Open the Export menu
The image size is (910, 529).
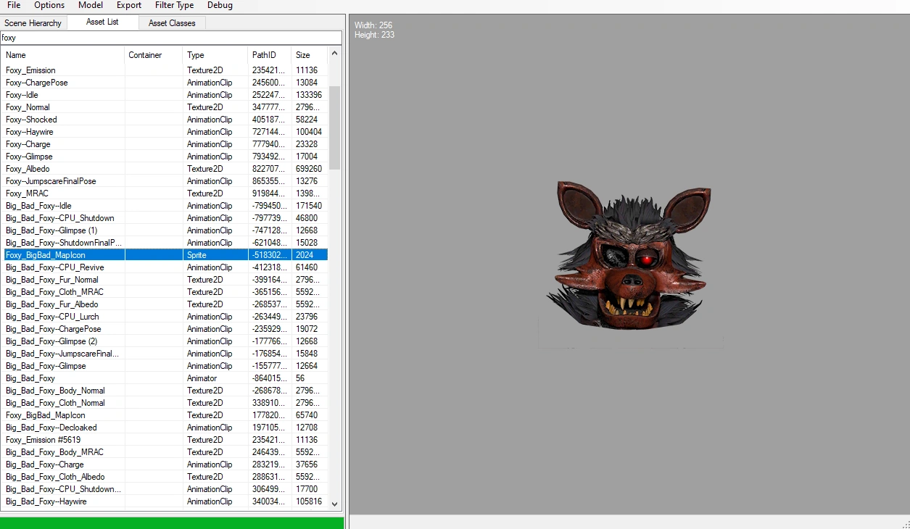click(128, 5)
